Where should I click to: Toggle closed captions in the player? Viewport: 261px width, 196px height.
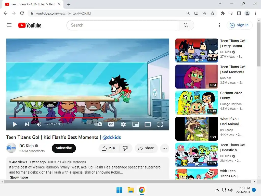click(111, 124)
